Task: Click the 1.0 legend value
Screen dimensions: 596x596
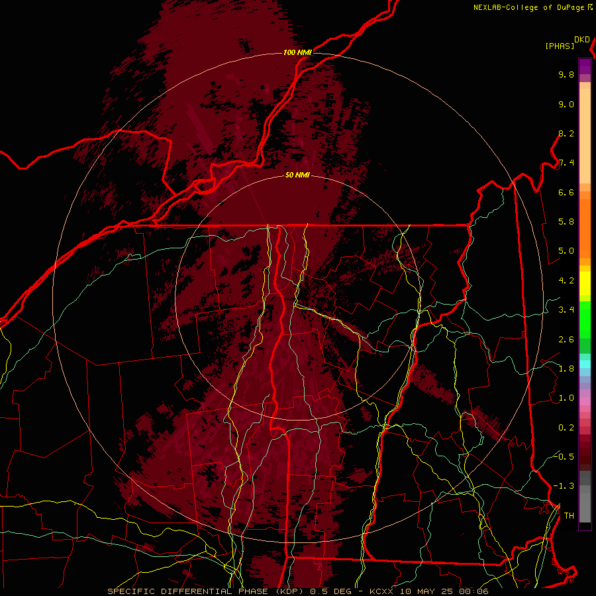Action: (566, 398)
